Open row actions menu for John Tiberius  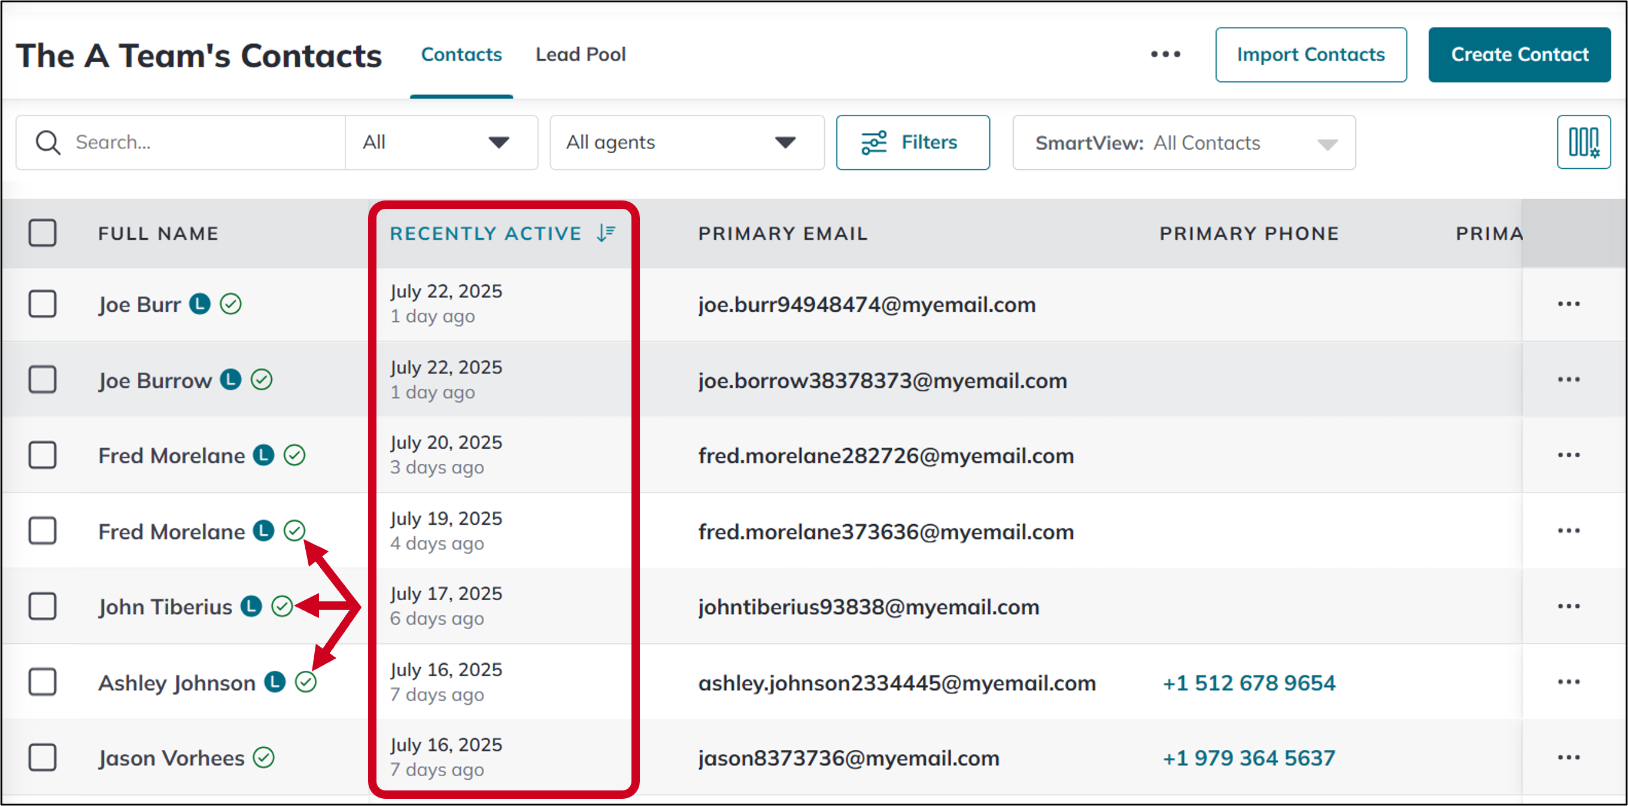click(1569, 606)
